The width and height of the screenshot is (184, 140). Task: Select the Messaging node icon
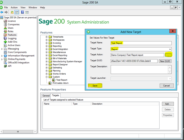pos(5,49)
